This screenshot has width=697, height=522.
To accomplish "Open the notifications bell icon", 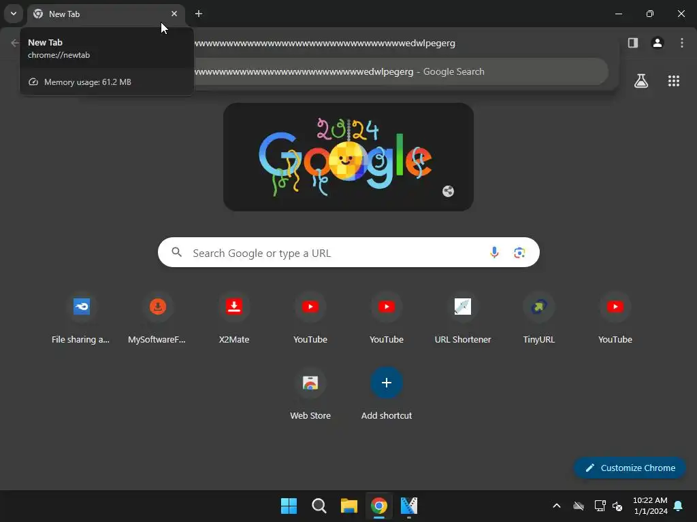I will click(679, 506).
